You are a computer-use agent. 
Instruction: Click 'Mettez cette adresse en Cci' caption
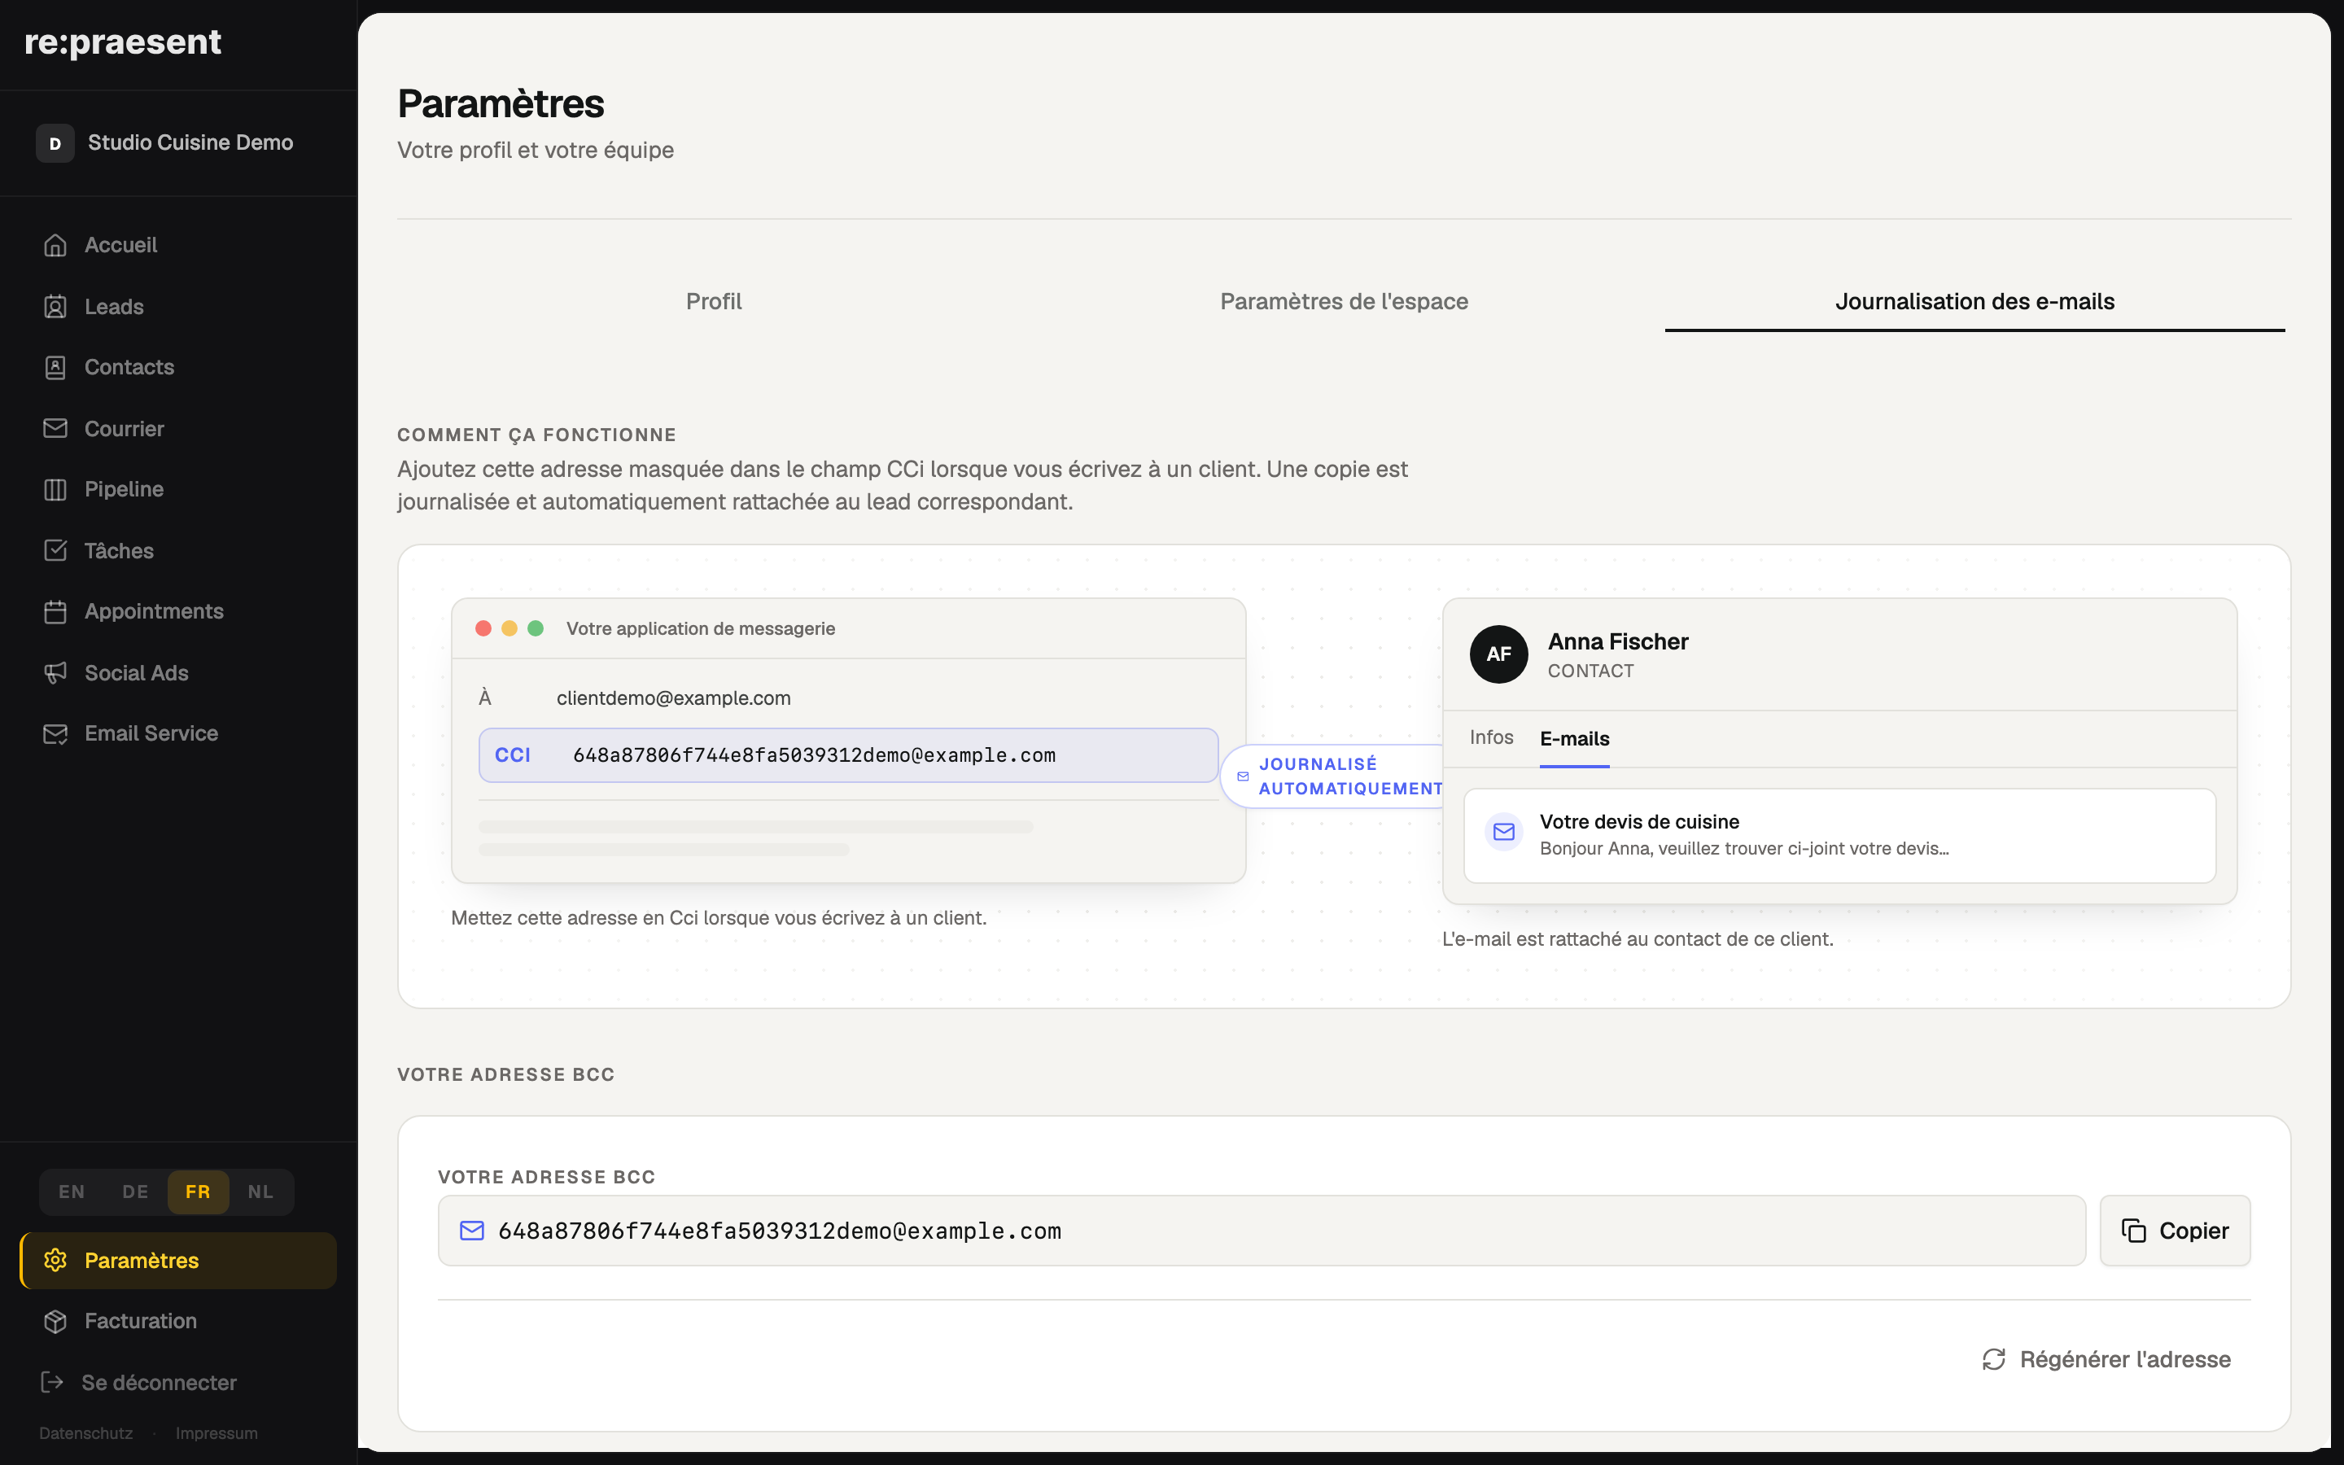(x=719, y=917)
